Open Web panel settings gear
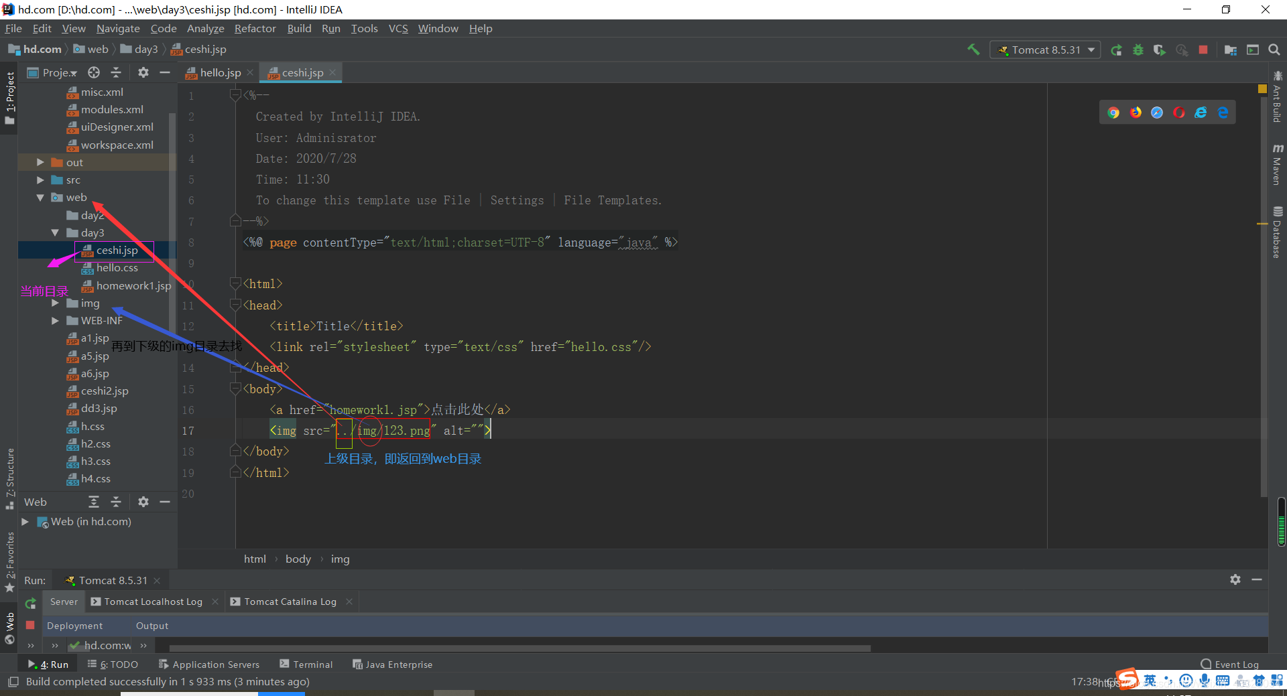Image resolution: width=1287 pixels, height=696 pixels. [x=143, y=502]
